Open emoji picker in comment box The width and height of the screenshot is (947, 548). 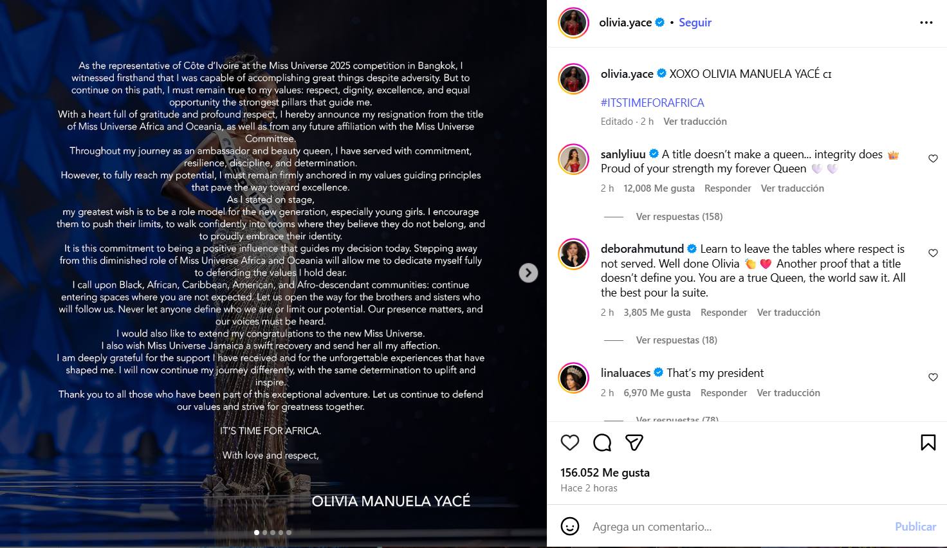click(x=570, y=526)
